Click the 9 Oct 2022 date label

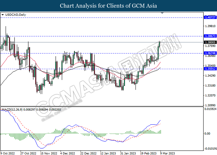(8, 153)
